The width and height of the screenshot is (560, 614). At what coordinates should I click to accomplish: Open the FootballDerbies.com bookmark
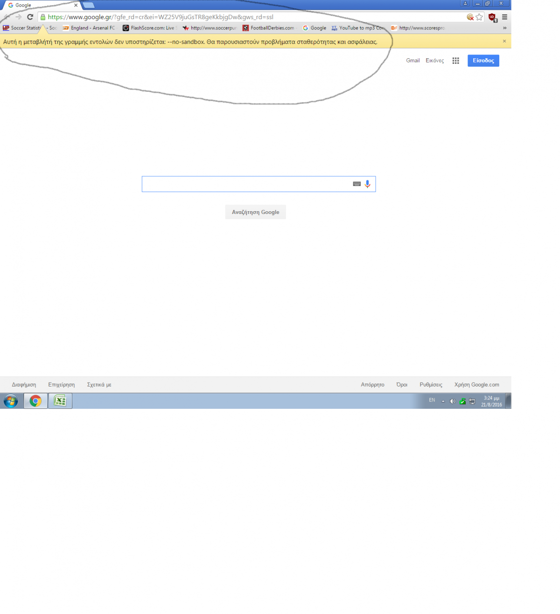[270, 28]
